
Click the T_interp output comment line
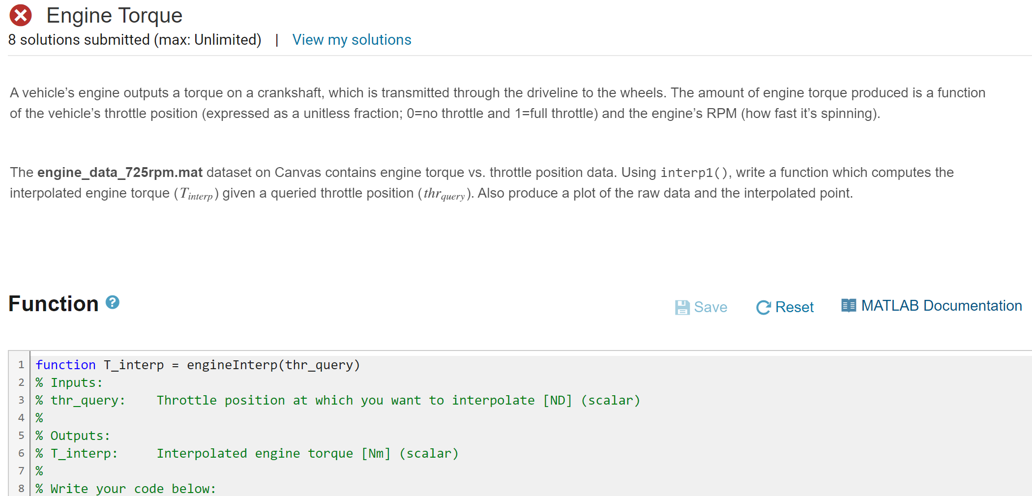click(247, 453)
